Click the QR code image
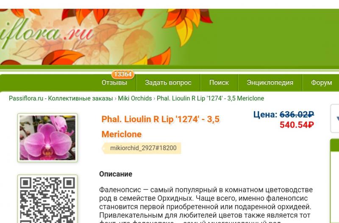The height and width of the screenshot is (223, 339). pos(47,199)
